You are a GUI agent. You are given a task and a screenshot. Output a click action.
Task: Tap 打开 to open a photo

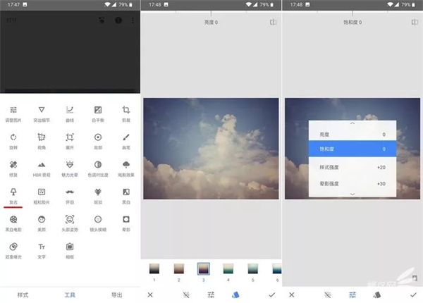tap(11, 20)
